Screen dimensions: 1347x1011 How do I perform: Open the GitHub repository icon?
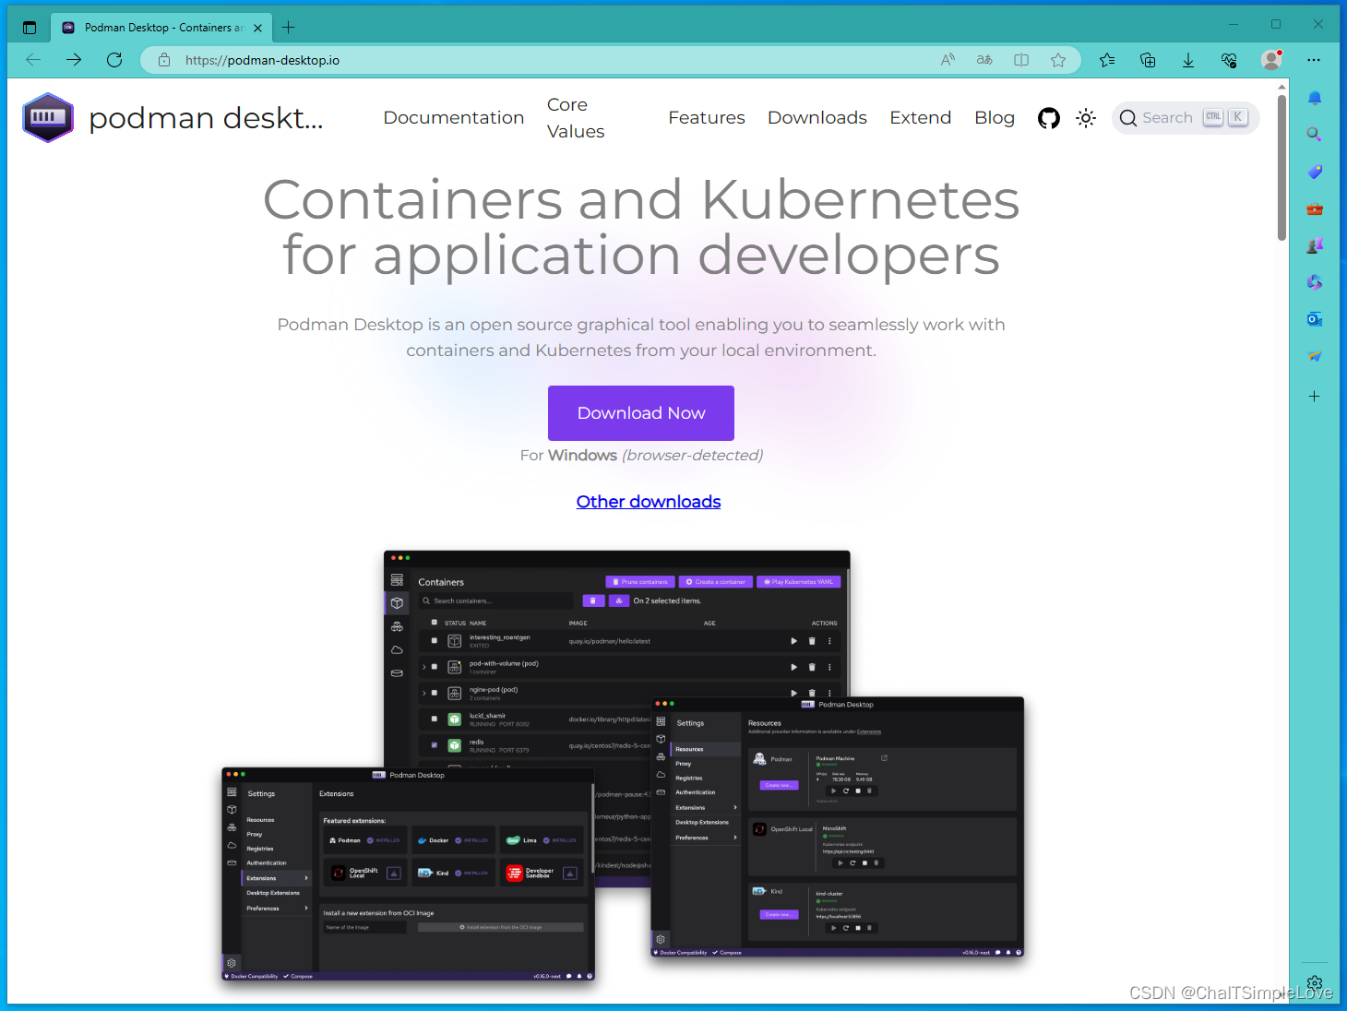pos(1049,118)
